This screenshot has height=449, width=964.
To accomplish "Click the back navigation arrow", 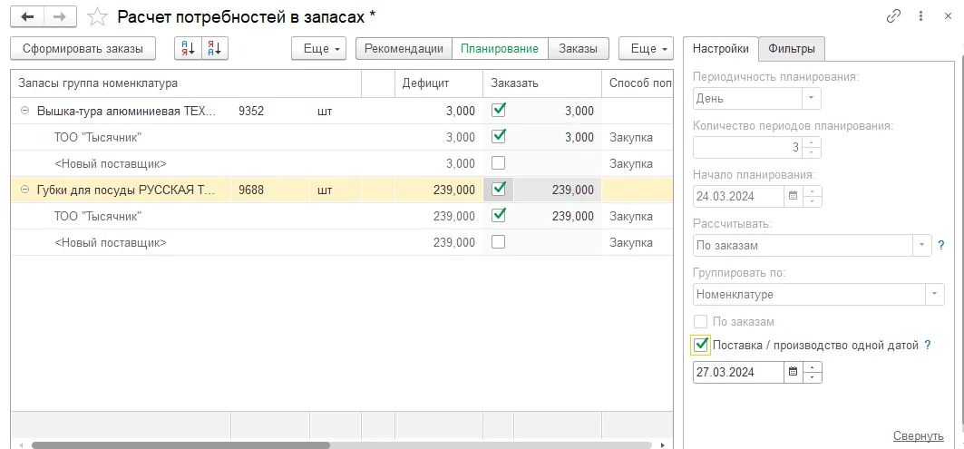I will pyautogui.click(x=28, y=16).
